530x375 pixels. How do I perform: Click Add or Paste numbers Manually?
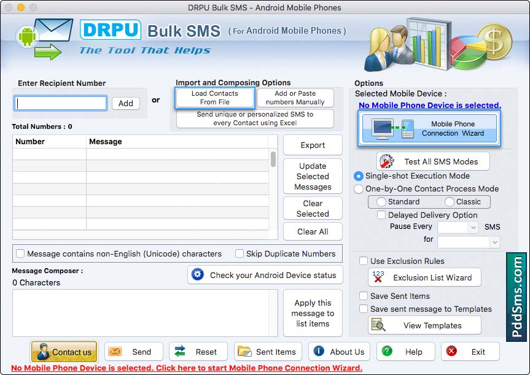pyautogui.click(x=295, y=98)
